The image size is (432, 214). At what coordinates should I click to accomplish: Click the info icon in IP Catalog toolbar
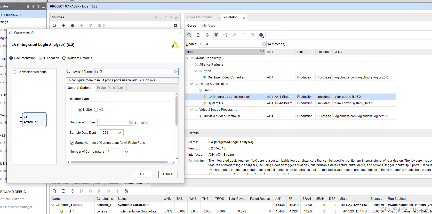(x=261, y=35)
